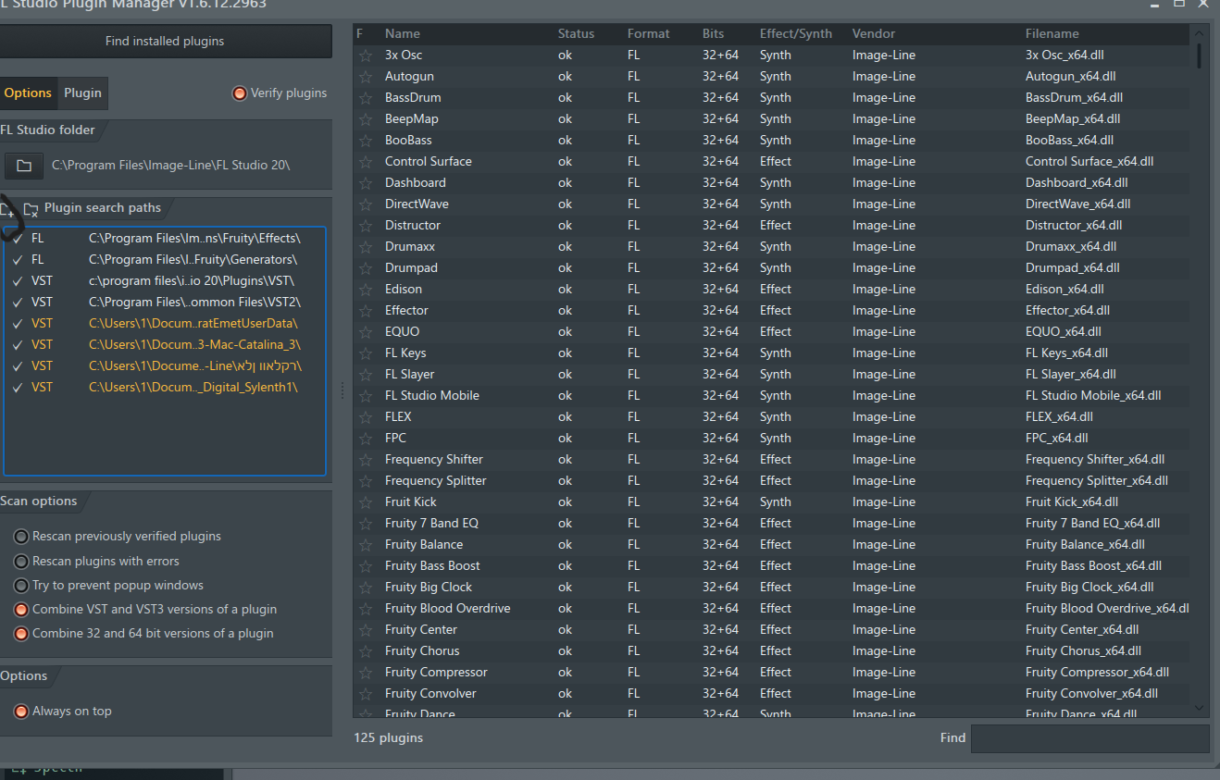Toggle Combine VST and VST3 versions
Screen dimensions: 1220x780
pyautogui.click(x=20, y=610)
